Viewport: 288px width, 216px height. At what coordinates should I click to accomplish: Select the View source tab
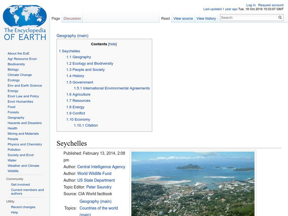click(x=183, y=18)
